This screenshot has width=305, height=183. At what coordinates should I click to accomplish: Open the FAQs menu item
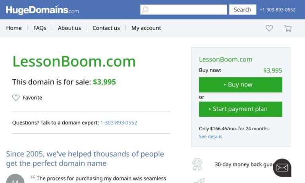(40, 28)
